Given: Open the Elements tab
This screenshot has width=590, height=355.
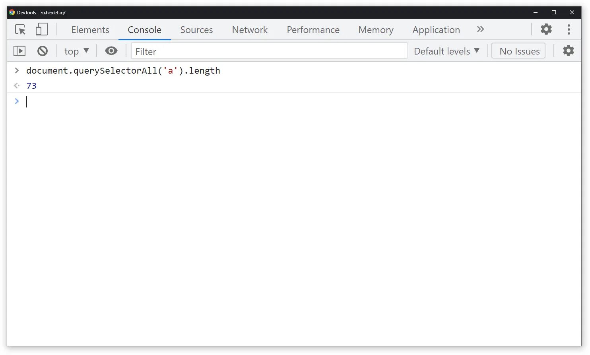Looking at the screenshot, I should click(x=90, y=30).
